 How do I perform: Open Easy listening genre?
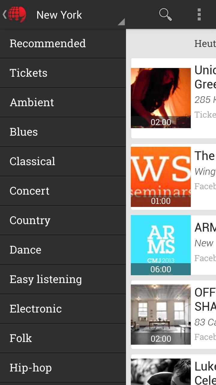point(63,279)
